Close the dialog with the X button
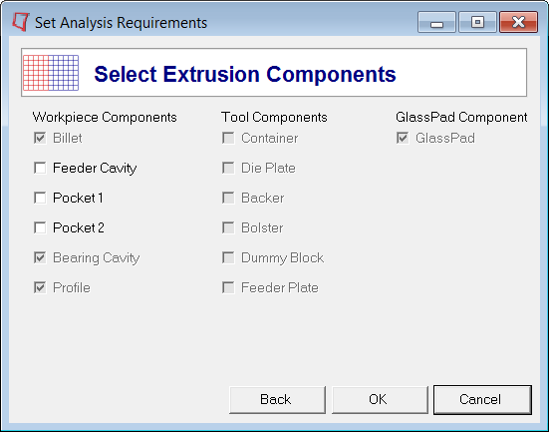 [518, 22]
